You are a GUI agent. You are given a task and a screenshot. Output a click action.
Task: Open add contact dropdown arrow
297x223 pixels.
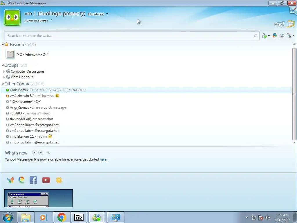[x=269, y=36]
